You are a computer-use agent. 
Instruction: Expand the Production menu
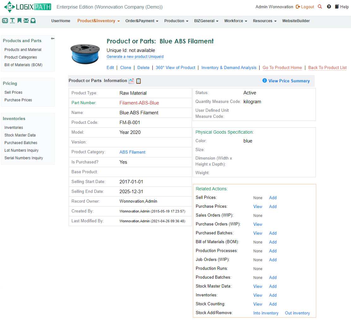point(176,21)
